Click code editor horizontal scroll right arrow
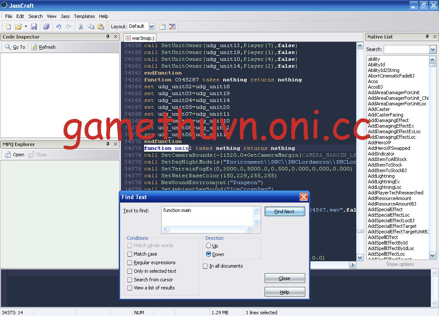 coord(352,265)
